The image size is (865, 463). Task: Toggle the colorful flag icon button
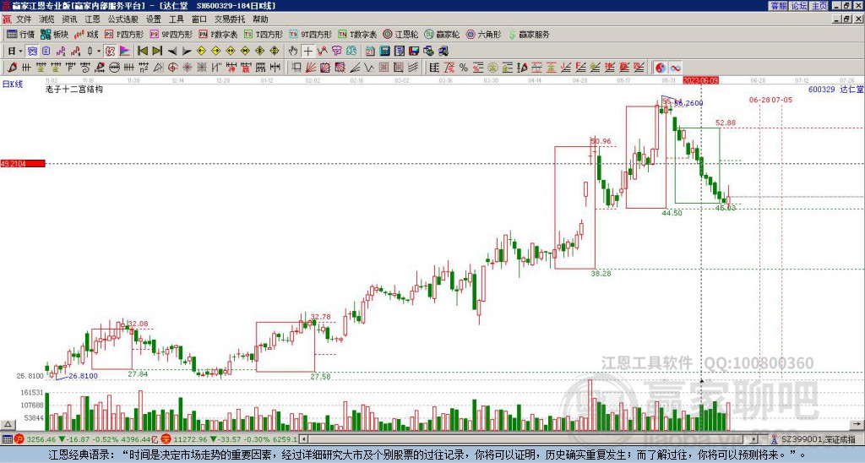click(x=125, y=51)
